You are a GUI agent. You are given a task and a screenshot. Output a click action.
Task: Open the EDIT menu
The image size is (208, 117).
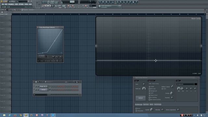tap(6, 4)
